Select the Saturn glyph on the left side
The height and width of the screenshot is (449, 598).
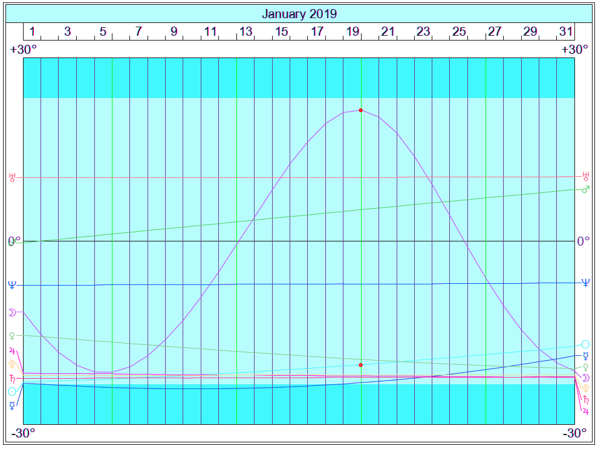click(x=13, y=379)
